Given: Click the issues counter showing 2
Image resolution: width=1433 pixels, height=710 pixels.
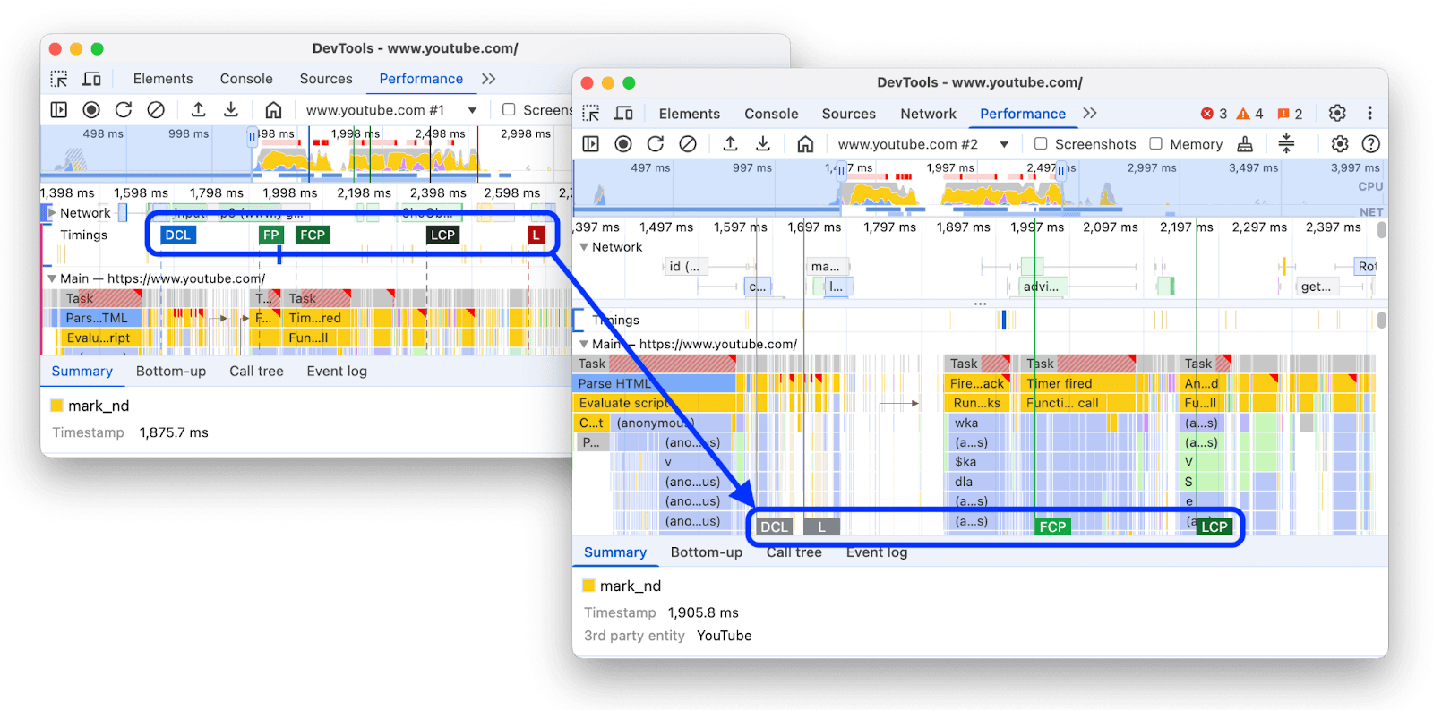Looking at the screenshot, I should pyautogui.click(x=1290, y=114).
